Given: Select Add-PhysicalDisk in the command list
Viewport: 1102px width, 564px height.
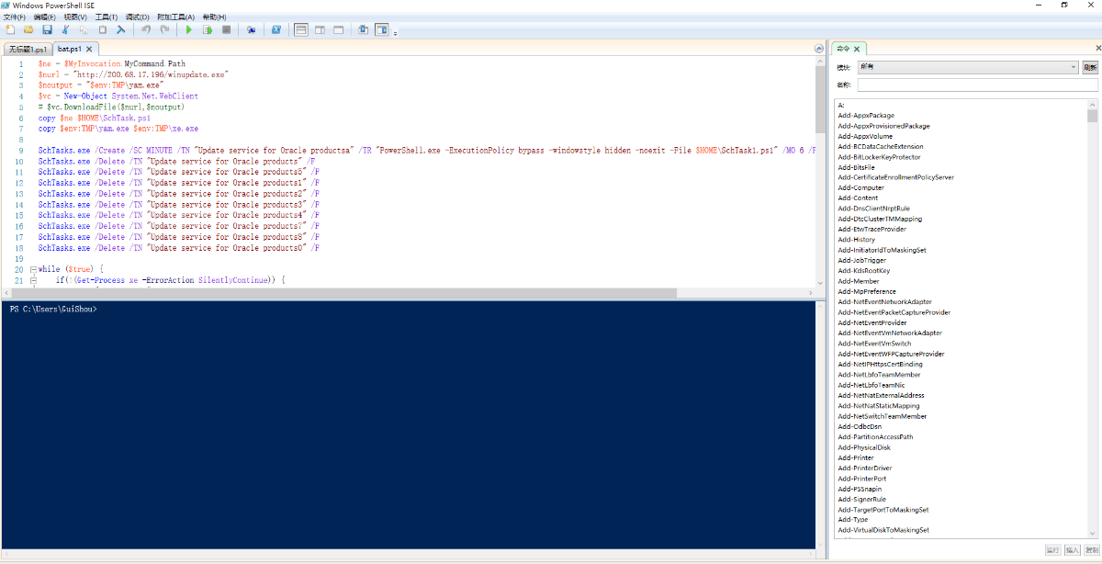Looking at the screenshot, I should coord(863,447).
